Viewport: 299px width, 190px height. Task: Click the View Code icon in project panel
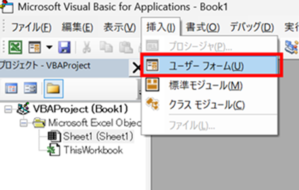point(11,89)
